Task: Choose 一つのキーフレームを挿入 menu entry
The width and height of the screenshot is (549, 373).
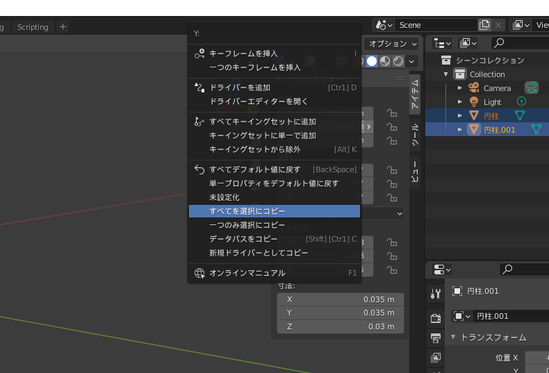Action: pos(274,67)
